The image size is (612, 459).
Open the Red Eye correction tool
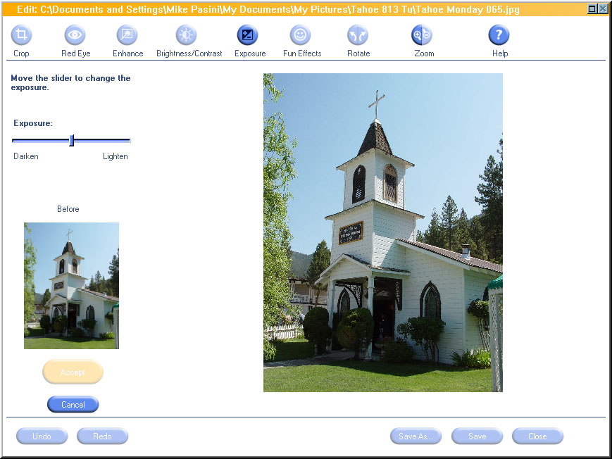point(75,35)
